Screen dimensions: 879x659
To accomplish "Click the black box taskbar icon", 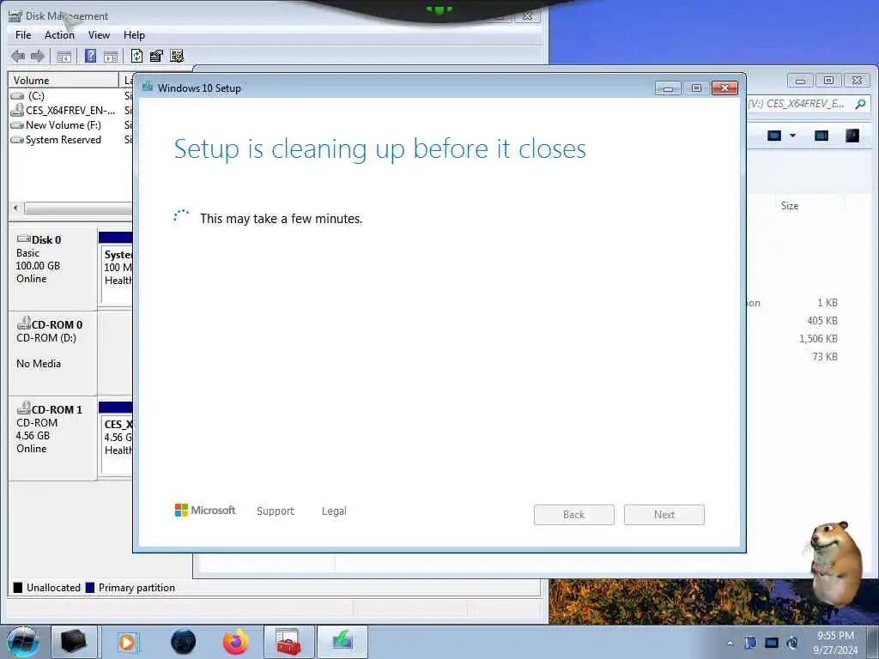I will (x=74, y=642).
